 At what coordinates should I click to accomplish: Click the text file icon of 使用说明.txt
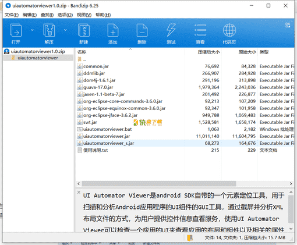pos(80,150)
